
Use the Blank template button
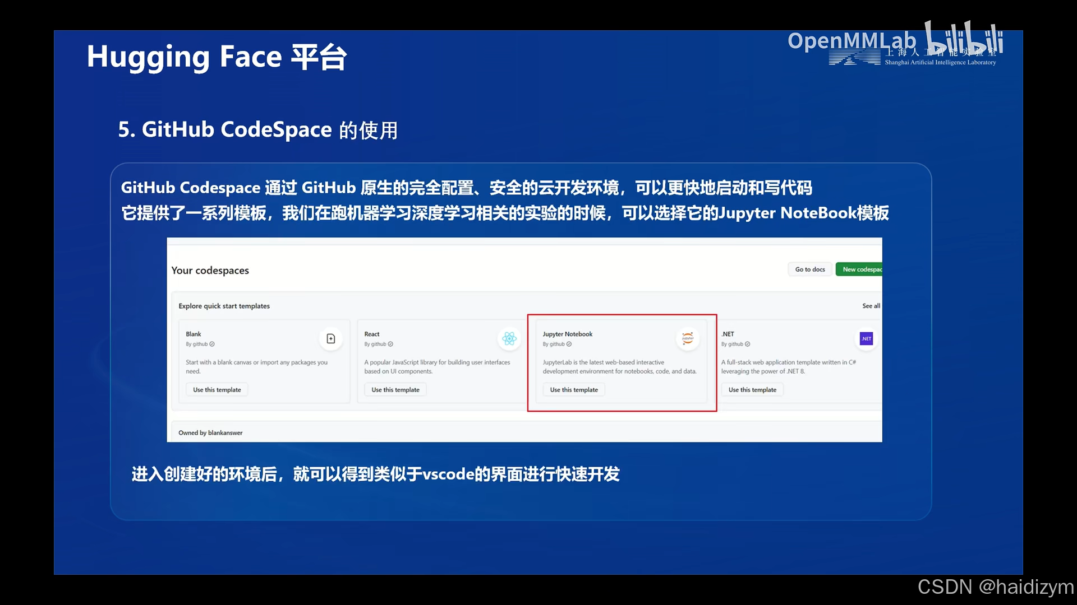217,390
